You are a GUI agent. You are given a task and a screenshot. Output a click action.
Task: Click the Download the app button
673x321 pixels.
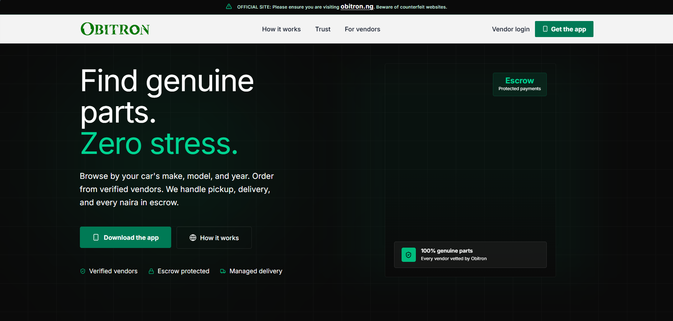pos(126,237)
